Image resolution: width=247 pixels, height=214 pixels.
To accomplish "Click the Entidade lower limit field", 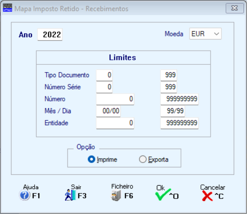I will (115, 123).
